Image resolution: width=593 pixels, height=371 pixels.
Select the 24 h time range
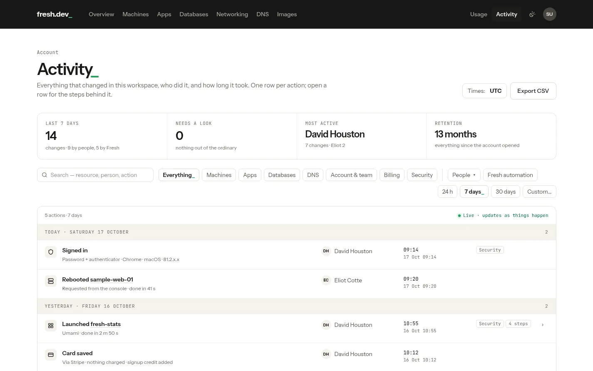447,192
